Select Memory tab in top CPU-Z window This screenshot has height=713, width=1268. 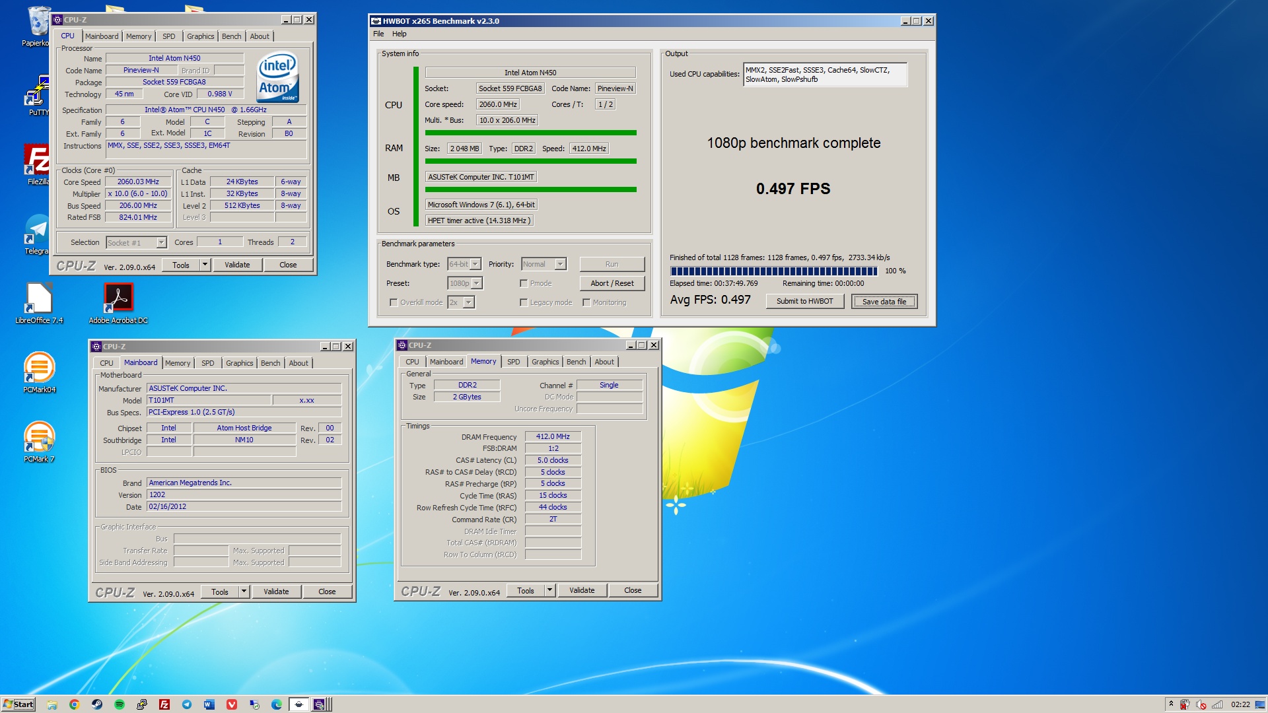tap(139, 36)
